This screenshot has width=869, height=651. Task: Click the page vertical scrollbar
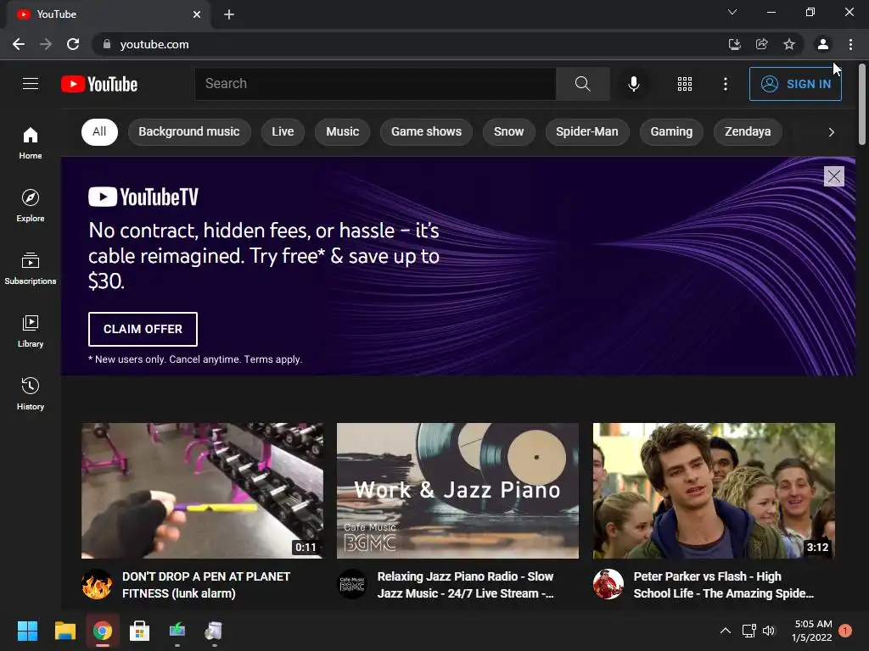pyautogui.click(x=862, y=104)
